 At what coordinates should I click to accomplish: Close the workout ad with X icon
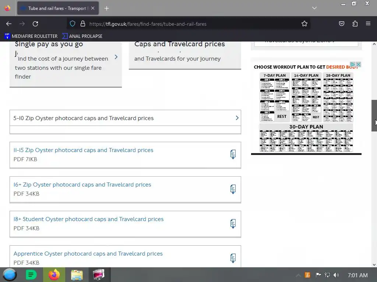click(359, 64)
